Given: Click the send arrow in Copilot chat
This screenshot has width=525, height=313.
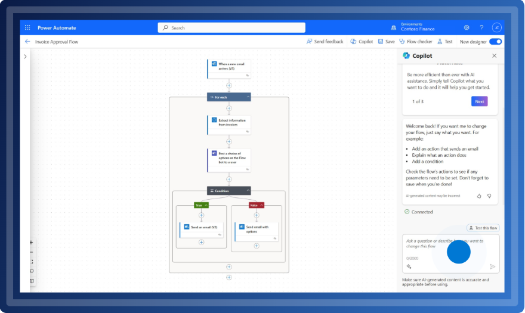Looking at the screenshot, I should [x=492, y=266].
